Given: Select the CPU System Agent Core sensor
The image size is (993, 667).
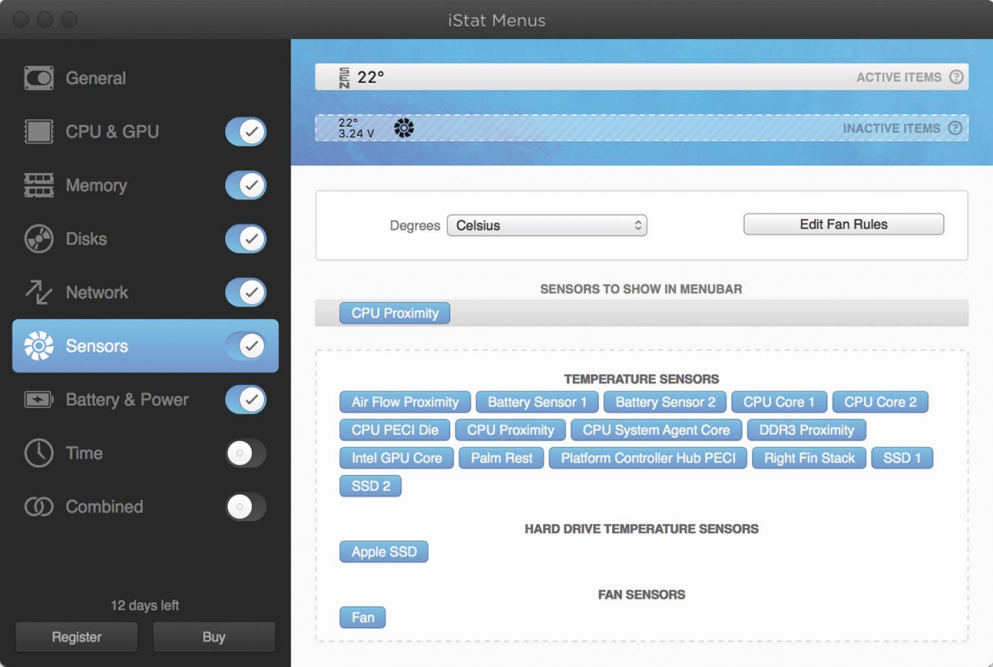Looking at the screenshot, I should point(656,430).
